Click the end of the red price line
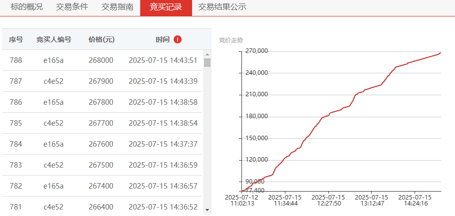The width and height of the screenshot is (455, 216). pyautogui.click(x=440, y=53)
